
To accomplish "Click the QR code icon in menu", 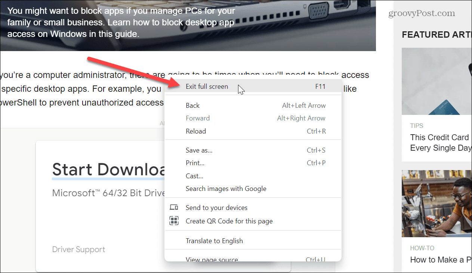I will (x=174, y=221).
